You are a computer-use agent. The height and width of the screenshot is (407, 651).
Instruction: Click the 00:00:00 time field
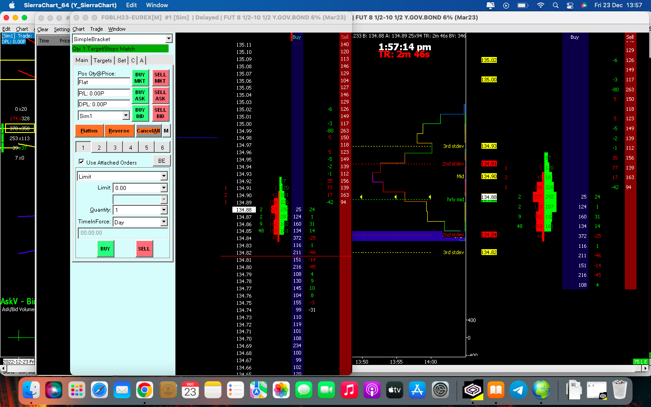123,233
